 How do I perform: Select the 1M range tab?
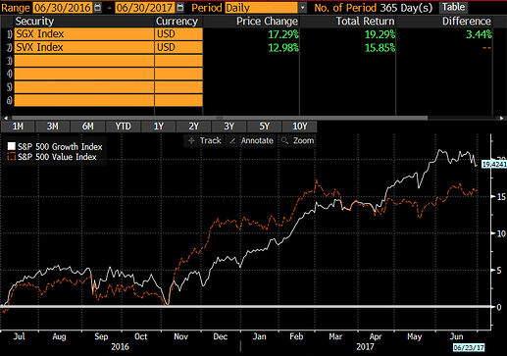pos(18,127)
